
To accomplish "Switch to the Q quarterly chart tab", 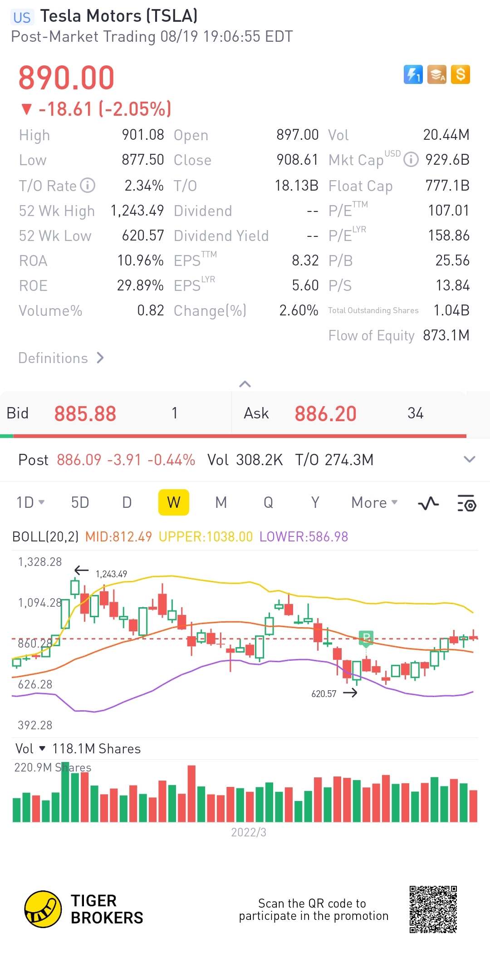I will tap(268, 502).
